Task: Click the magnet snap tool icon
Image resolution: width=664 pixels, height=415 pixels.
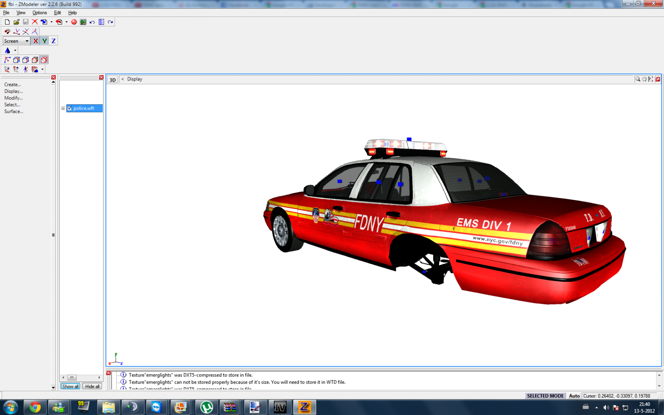Action: tap(7, 32)
